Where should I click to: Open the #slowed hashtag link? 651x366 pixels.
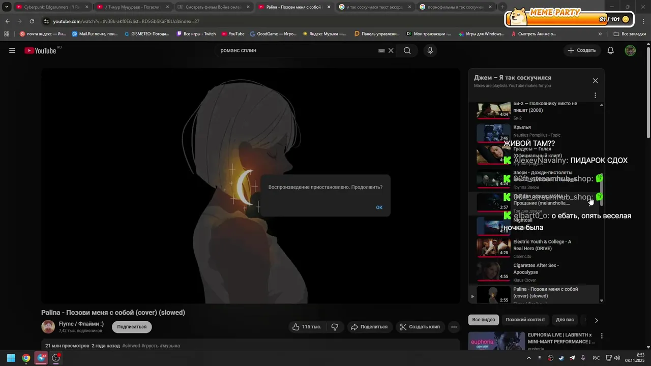tap(131, 346)
